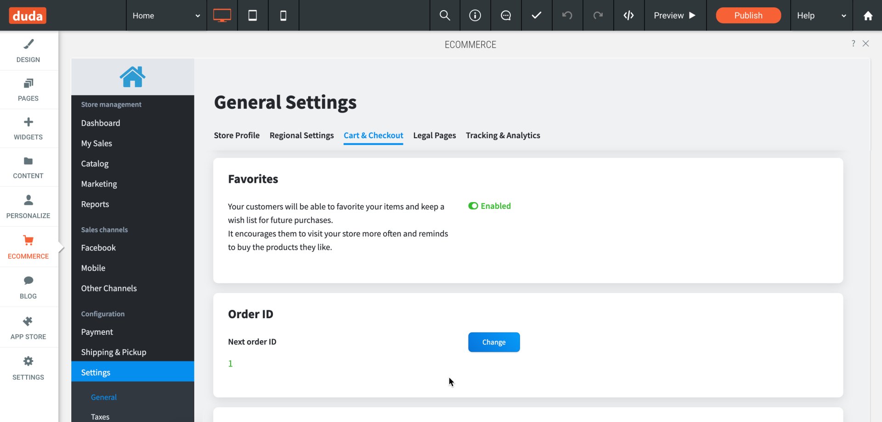
Task: Open the Widgets plus panel
Action: [28, 129]
